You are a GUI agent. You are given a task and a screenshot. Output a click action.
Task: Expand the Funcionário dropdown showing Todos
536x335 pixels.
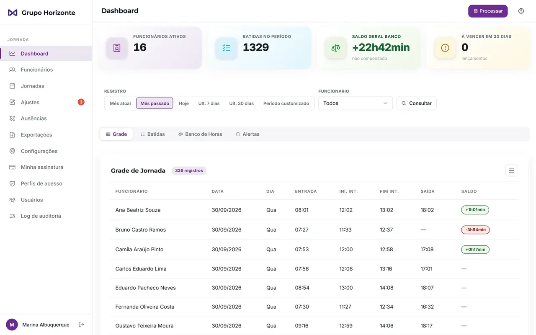[355, 103]
